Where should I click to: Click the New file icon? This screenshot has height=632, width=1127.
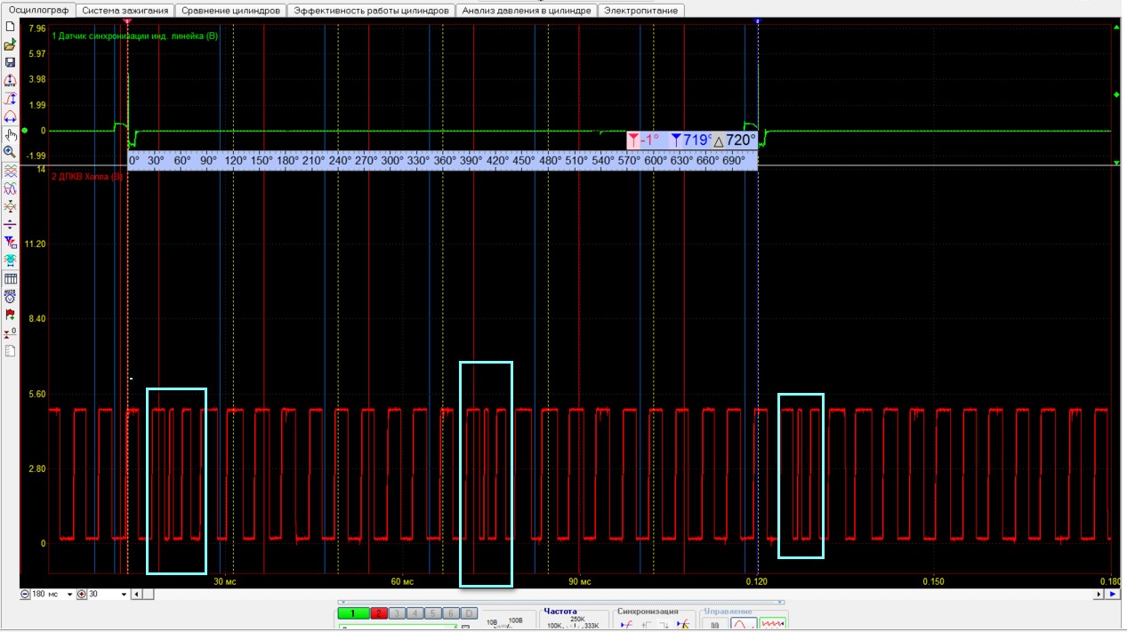(x=10, y=27)
